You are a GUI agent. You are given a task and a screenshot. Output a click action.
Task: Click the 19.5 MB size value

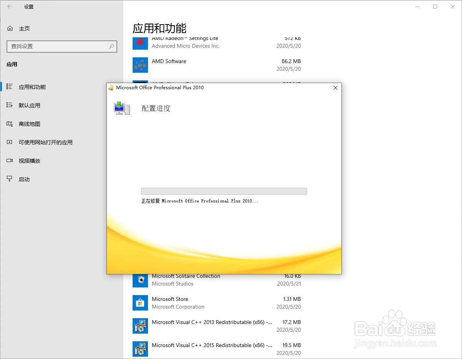coord(292,345)
